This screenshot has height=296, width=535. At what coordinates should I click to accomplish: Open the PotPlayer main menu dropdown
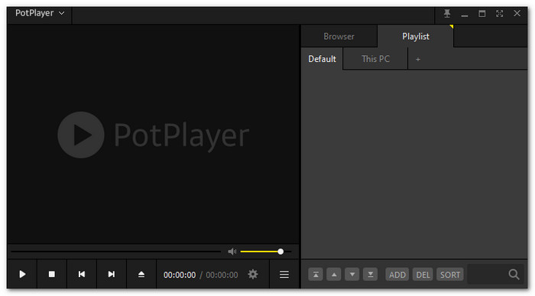pyautogui.click(x=40, y=13)
